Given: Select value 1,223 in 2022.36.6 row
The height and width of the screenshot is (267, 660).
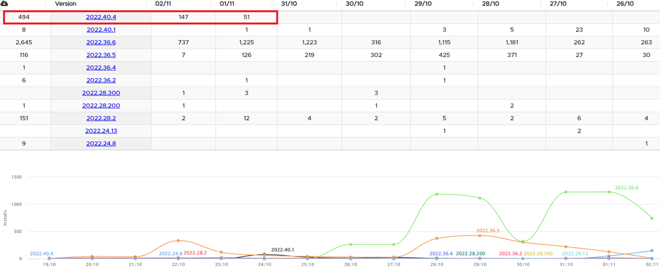Looking at the screenshot, I should [x=309, y=42].
